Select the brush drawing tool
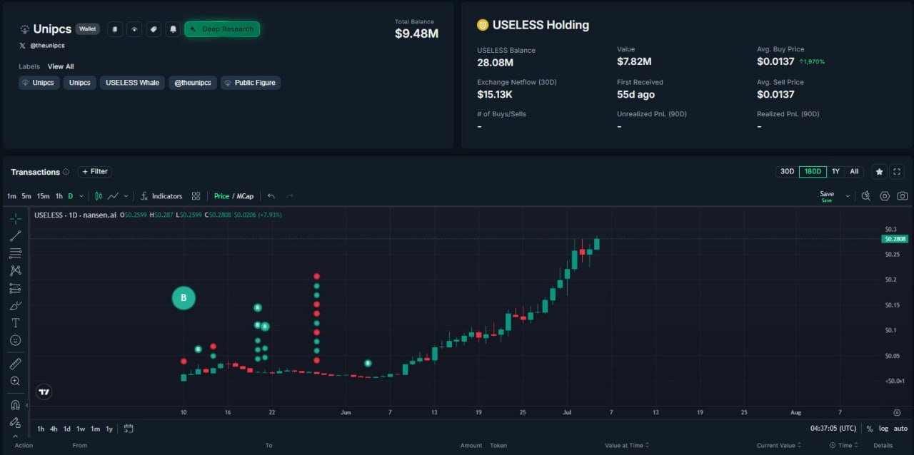The height and width of the screenshot is (455, 914). click(15, 306)
